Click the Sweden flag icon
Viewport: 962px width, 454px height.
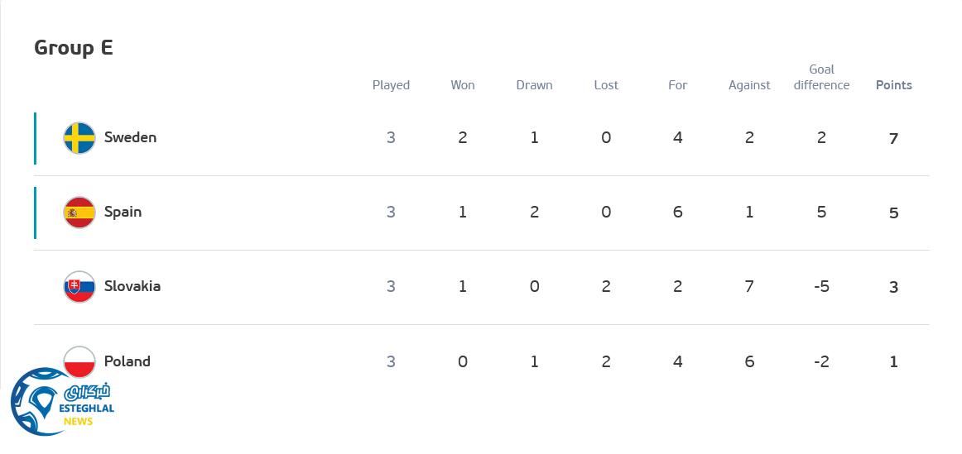79,138
